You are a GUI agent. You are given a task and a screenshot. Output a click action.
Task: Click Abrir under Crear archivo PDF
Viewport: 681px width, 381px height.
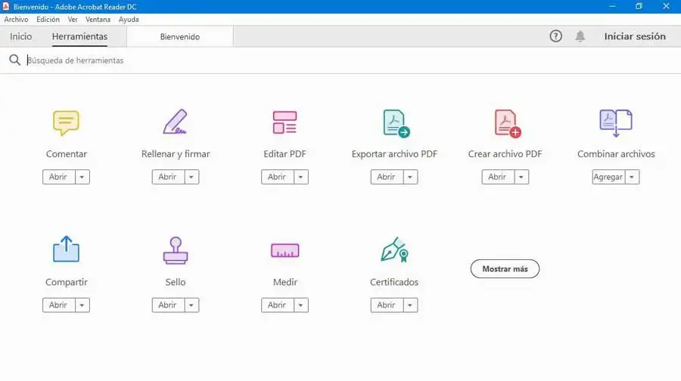coord(498,177)
